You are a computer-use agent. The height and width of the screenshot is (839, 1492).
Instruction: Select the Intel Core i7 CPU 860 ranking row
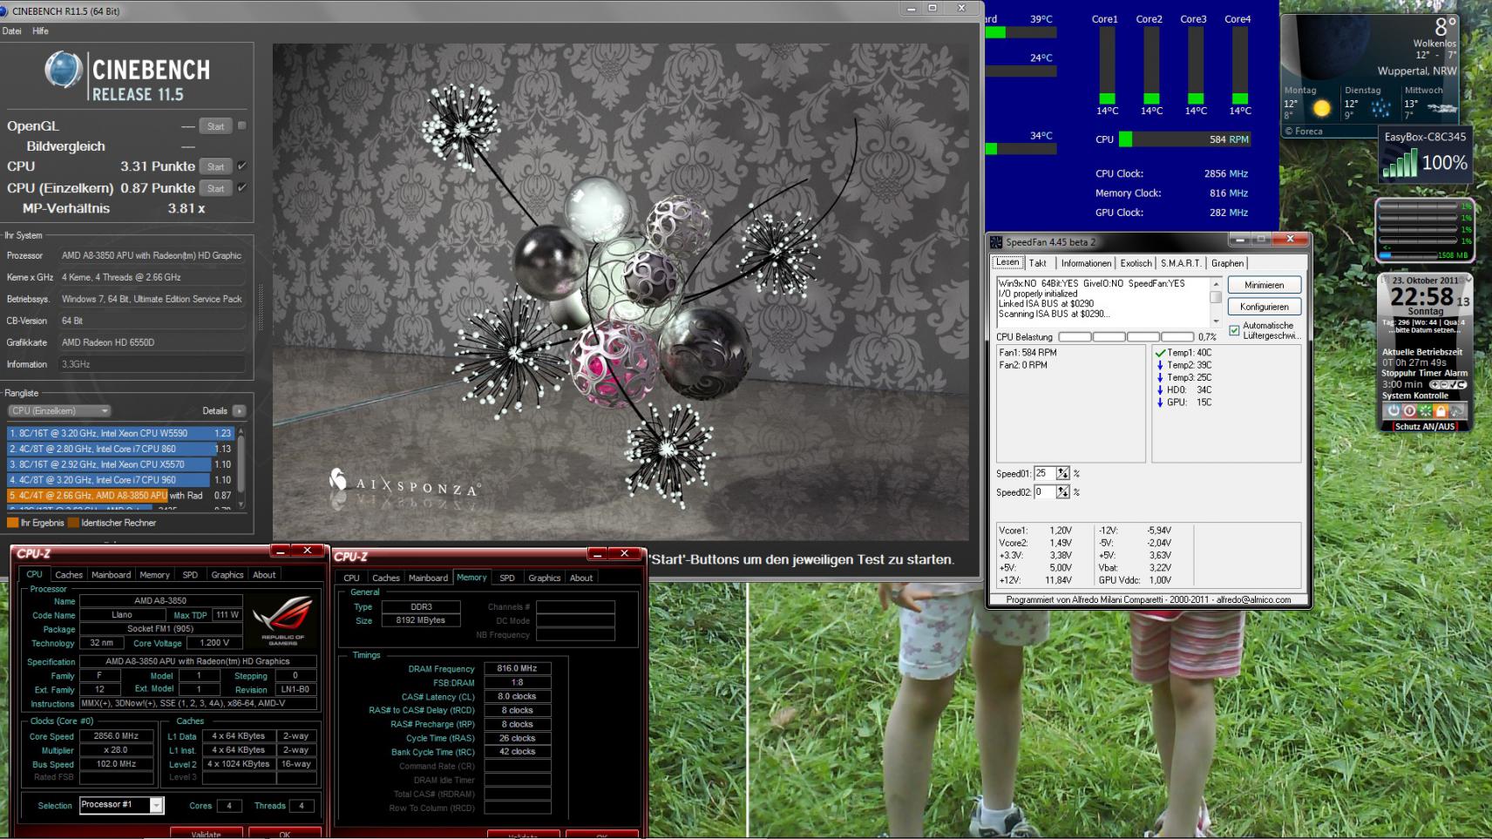(x=120, y=449)
